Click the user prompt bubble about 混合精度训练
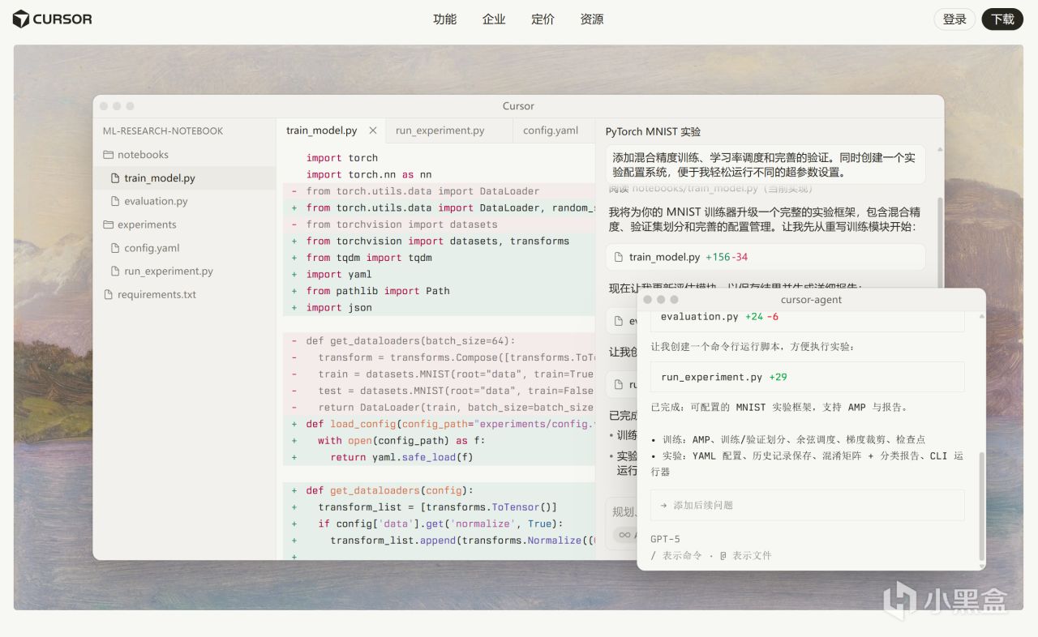Image resolution: width=1038 pixels, height=637 pixels. coord(766,165)
